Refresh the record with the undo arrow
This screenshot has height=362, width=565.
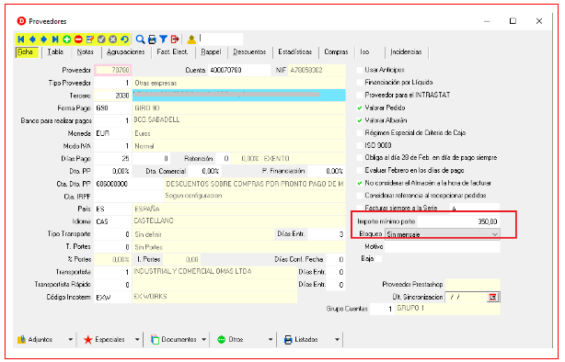124,40
